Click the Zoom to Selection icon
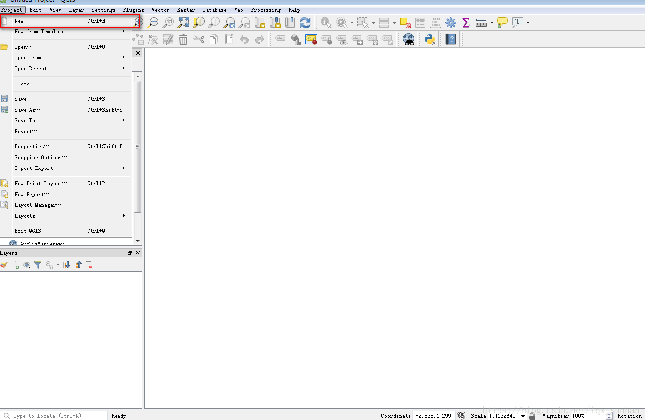Screen dimensions: 645x420 (199, 22)
